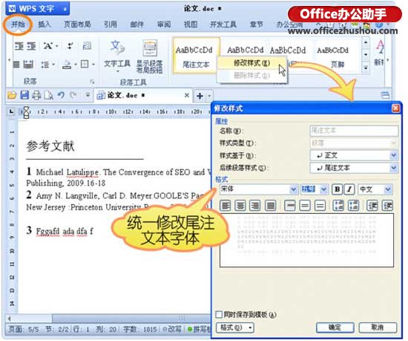Open the 视图 ribbon tab
408x341 pixels.
pyautogui.click(x=191, y=25)
